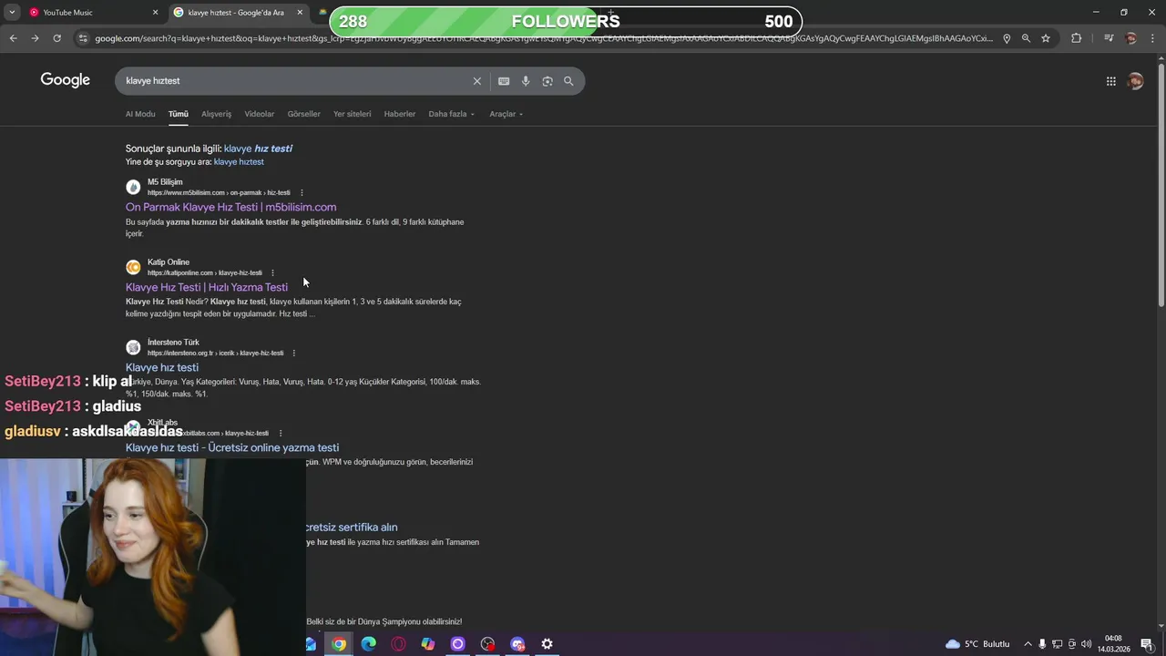Select the AI Modu tab
This screenshot has height=656, width=1166.
click(x=140, y=114)
